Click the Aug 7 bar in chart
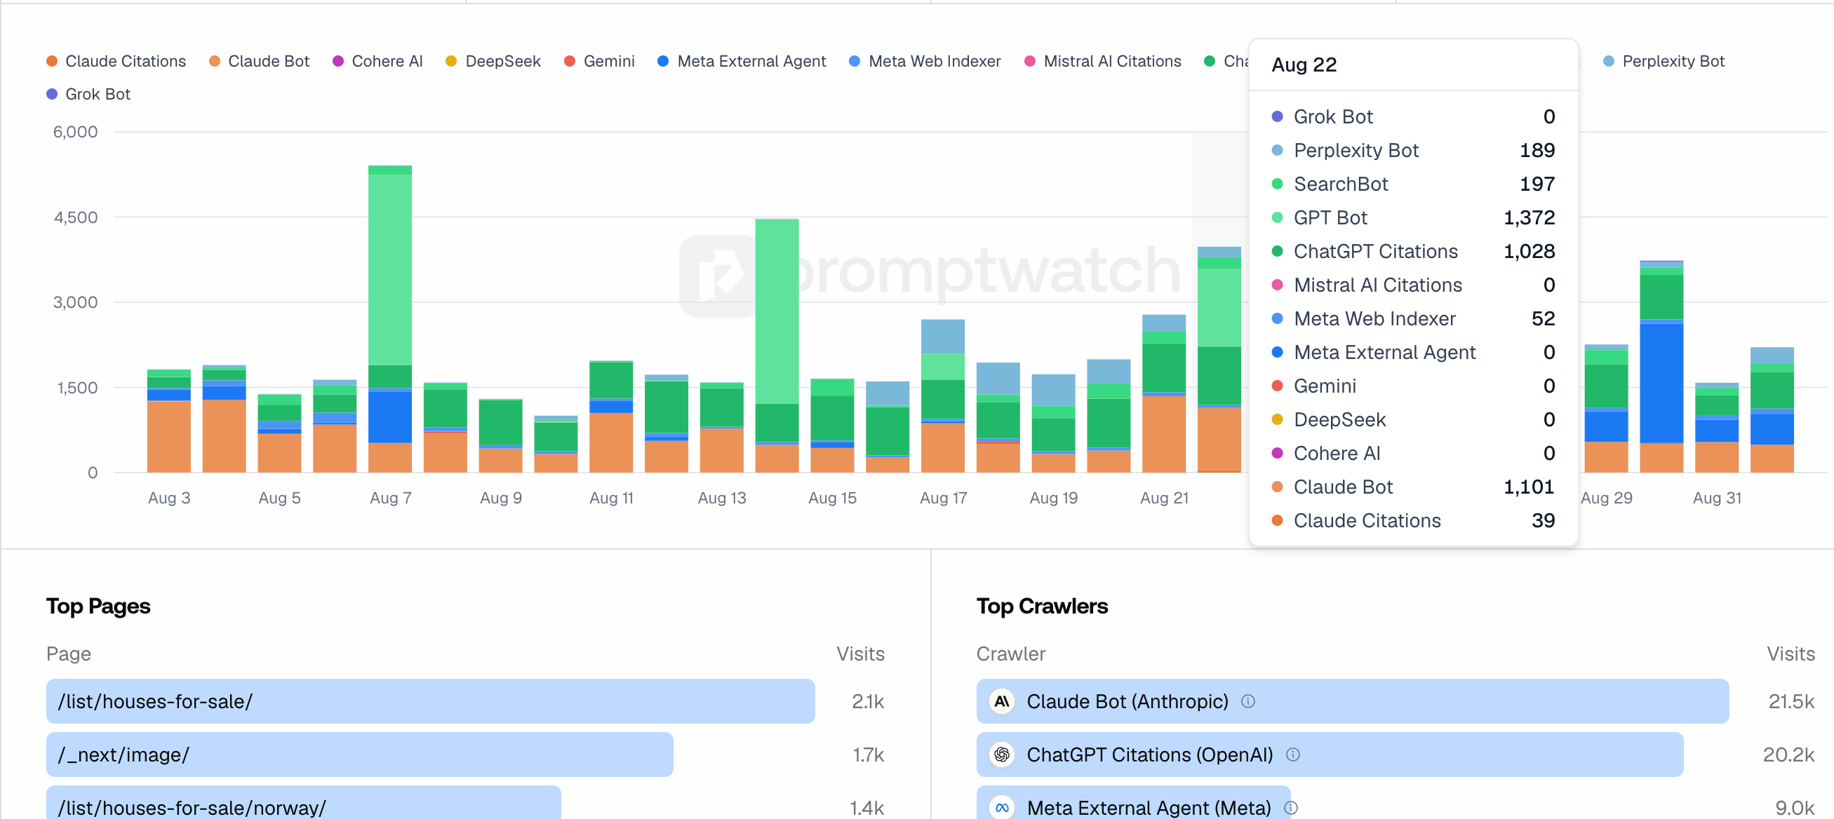Viewport: 1834px width, 819px height. click(390, 319)
